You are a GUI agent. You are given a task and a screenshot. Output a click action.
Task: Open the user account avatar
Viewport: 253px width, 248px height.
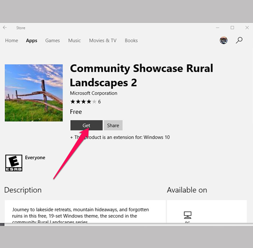pos(224,40)
